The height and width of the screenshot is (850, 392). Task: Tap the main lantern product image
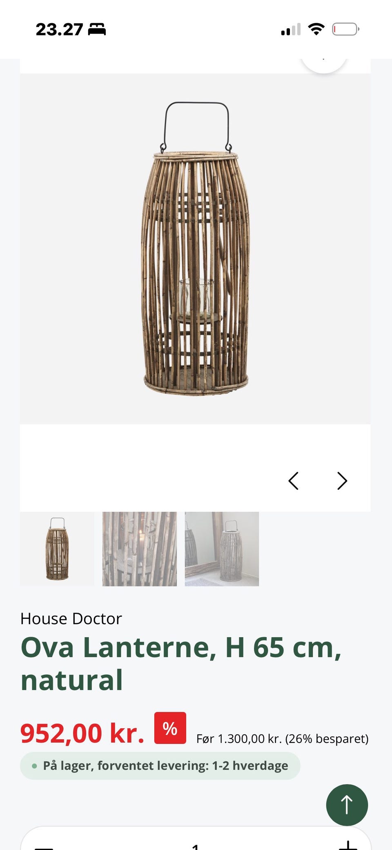click(195, 249)
